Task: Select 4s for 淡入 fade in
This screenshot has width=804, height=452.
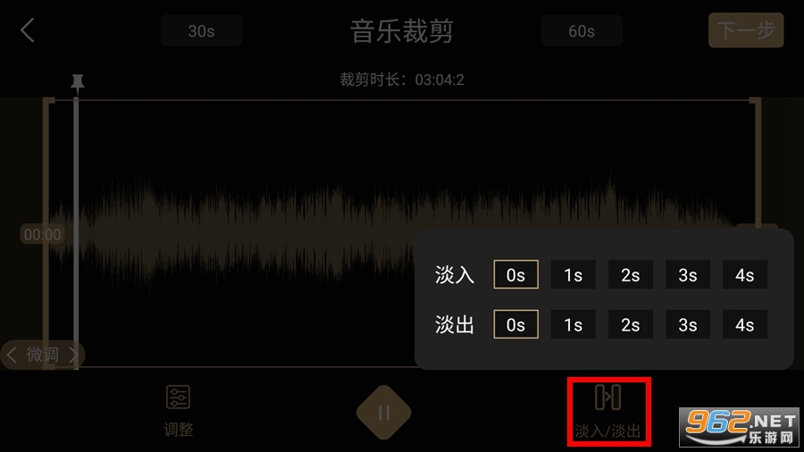Action: pyautogui.click(x=745, y=275)
